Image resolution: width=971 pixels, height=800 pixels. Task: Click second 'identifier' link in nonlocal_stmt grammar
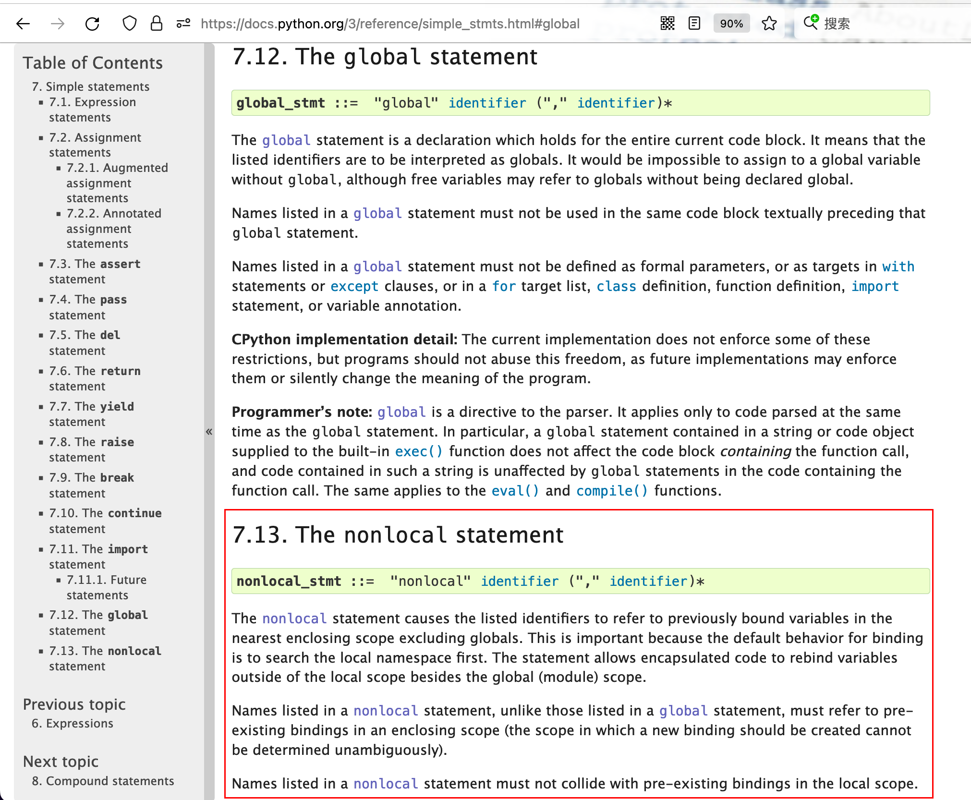pyautogui.click(x=648, y=581)
